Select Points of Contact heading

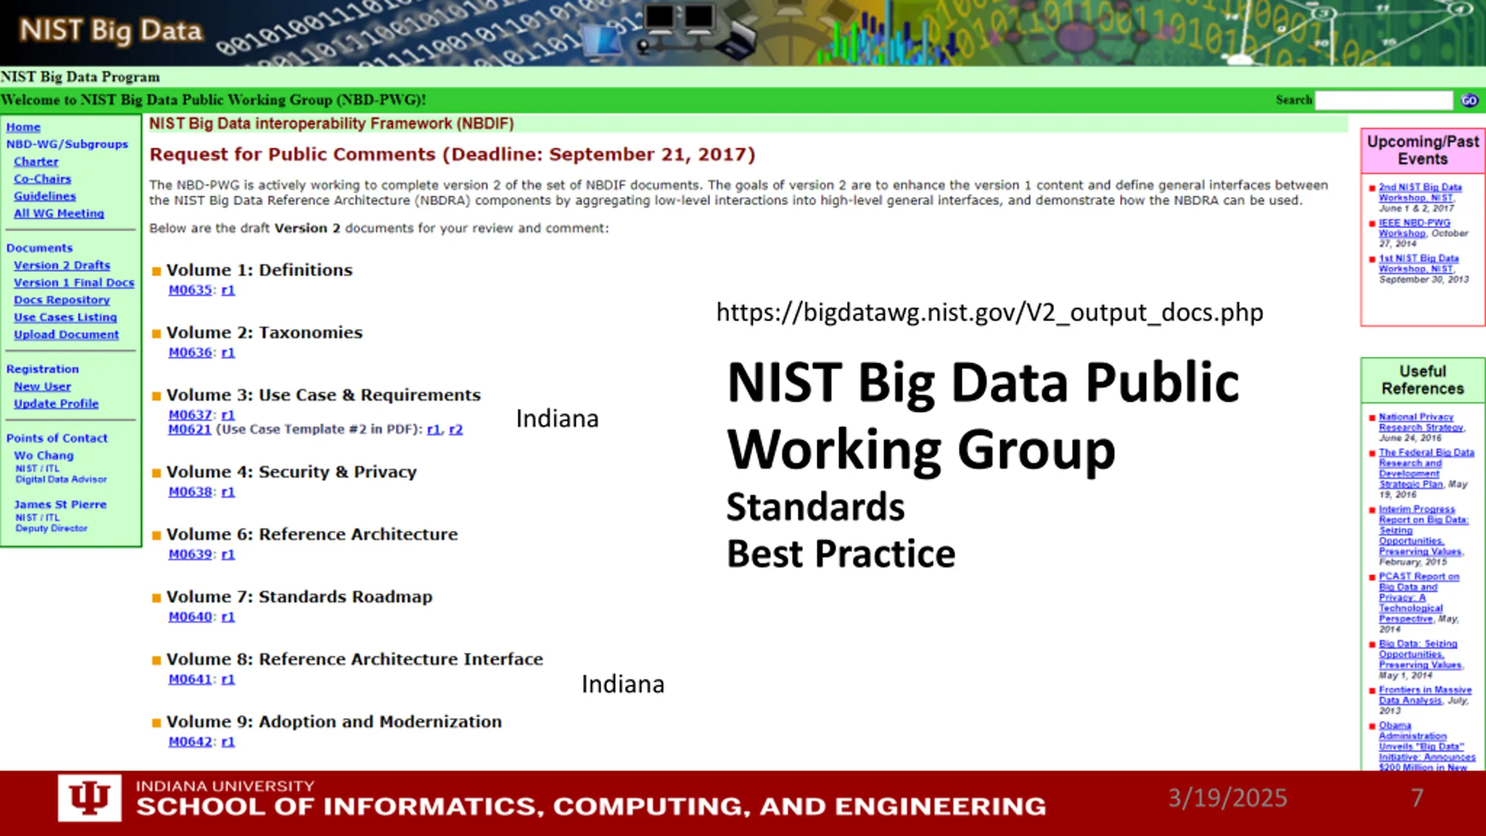tap(57, 438)
